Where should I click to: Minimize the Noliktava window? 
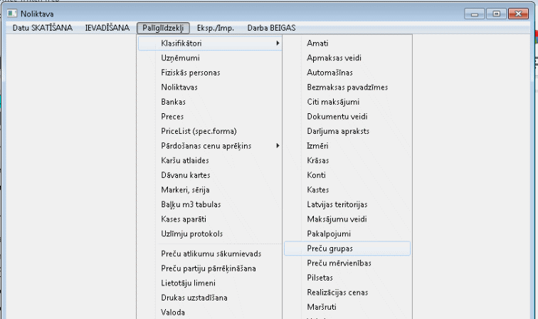click(475, 14)
